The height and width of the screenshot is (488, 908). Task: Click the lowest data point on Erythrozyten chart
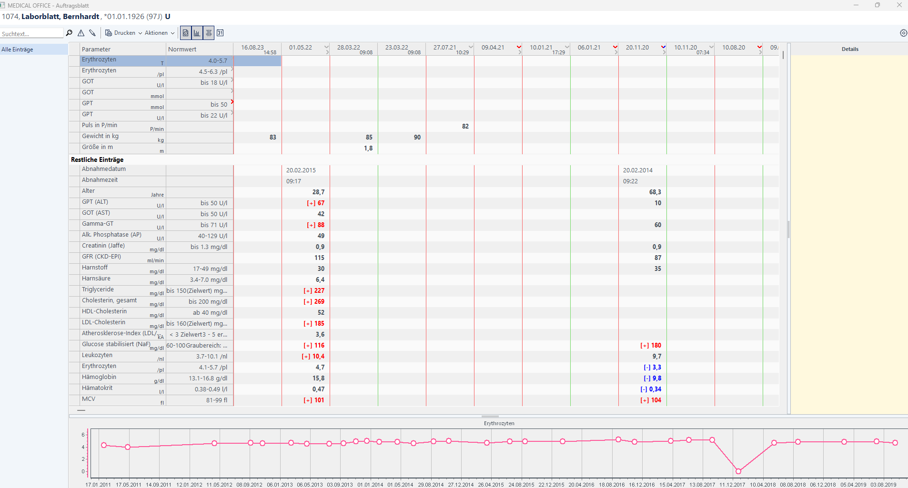coord(738,471)
